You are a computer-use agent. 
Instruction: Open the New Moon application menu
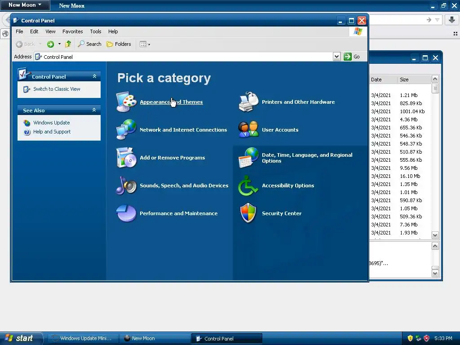(x=25, y=5)
